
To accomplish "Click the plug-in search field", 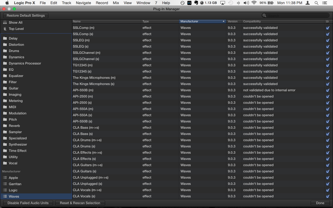I will point(296,16).
